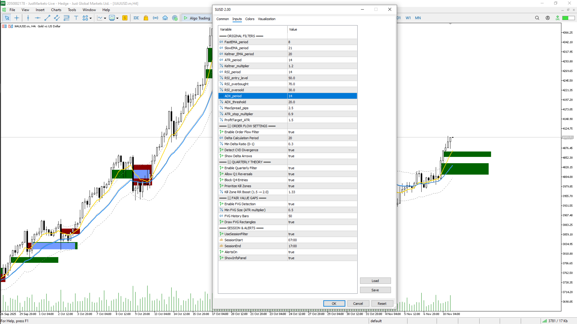The image size is (577, 324).
Task: Pick the trendline drawing tool
Action: click(x=47, y=18)
